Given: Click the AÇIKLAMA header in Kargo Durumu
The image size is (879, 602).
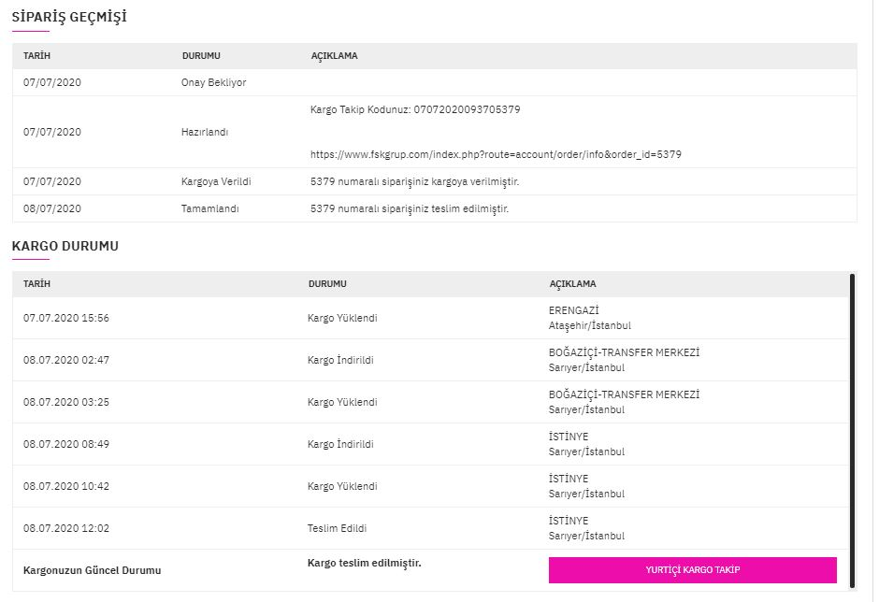Looking at the screenshot, I should 572,283.
